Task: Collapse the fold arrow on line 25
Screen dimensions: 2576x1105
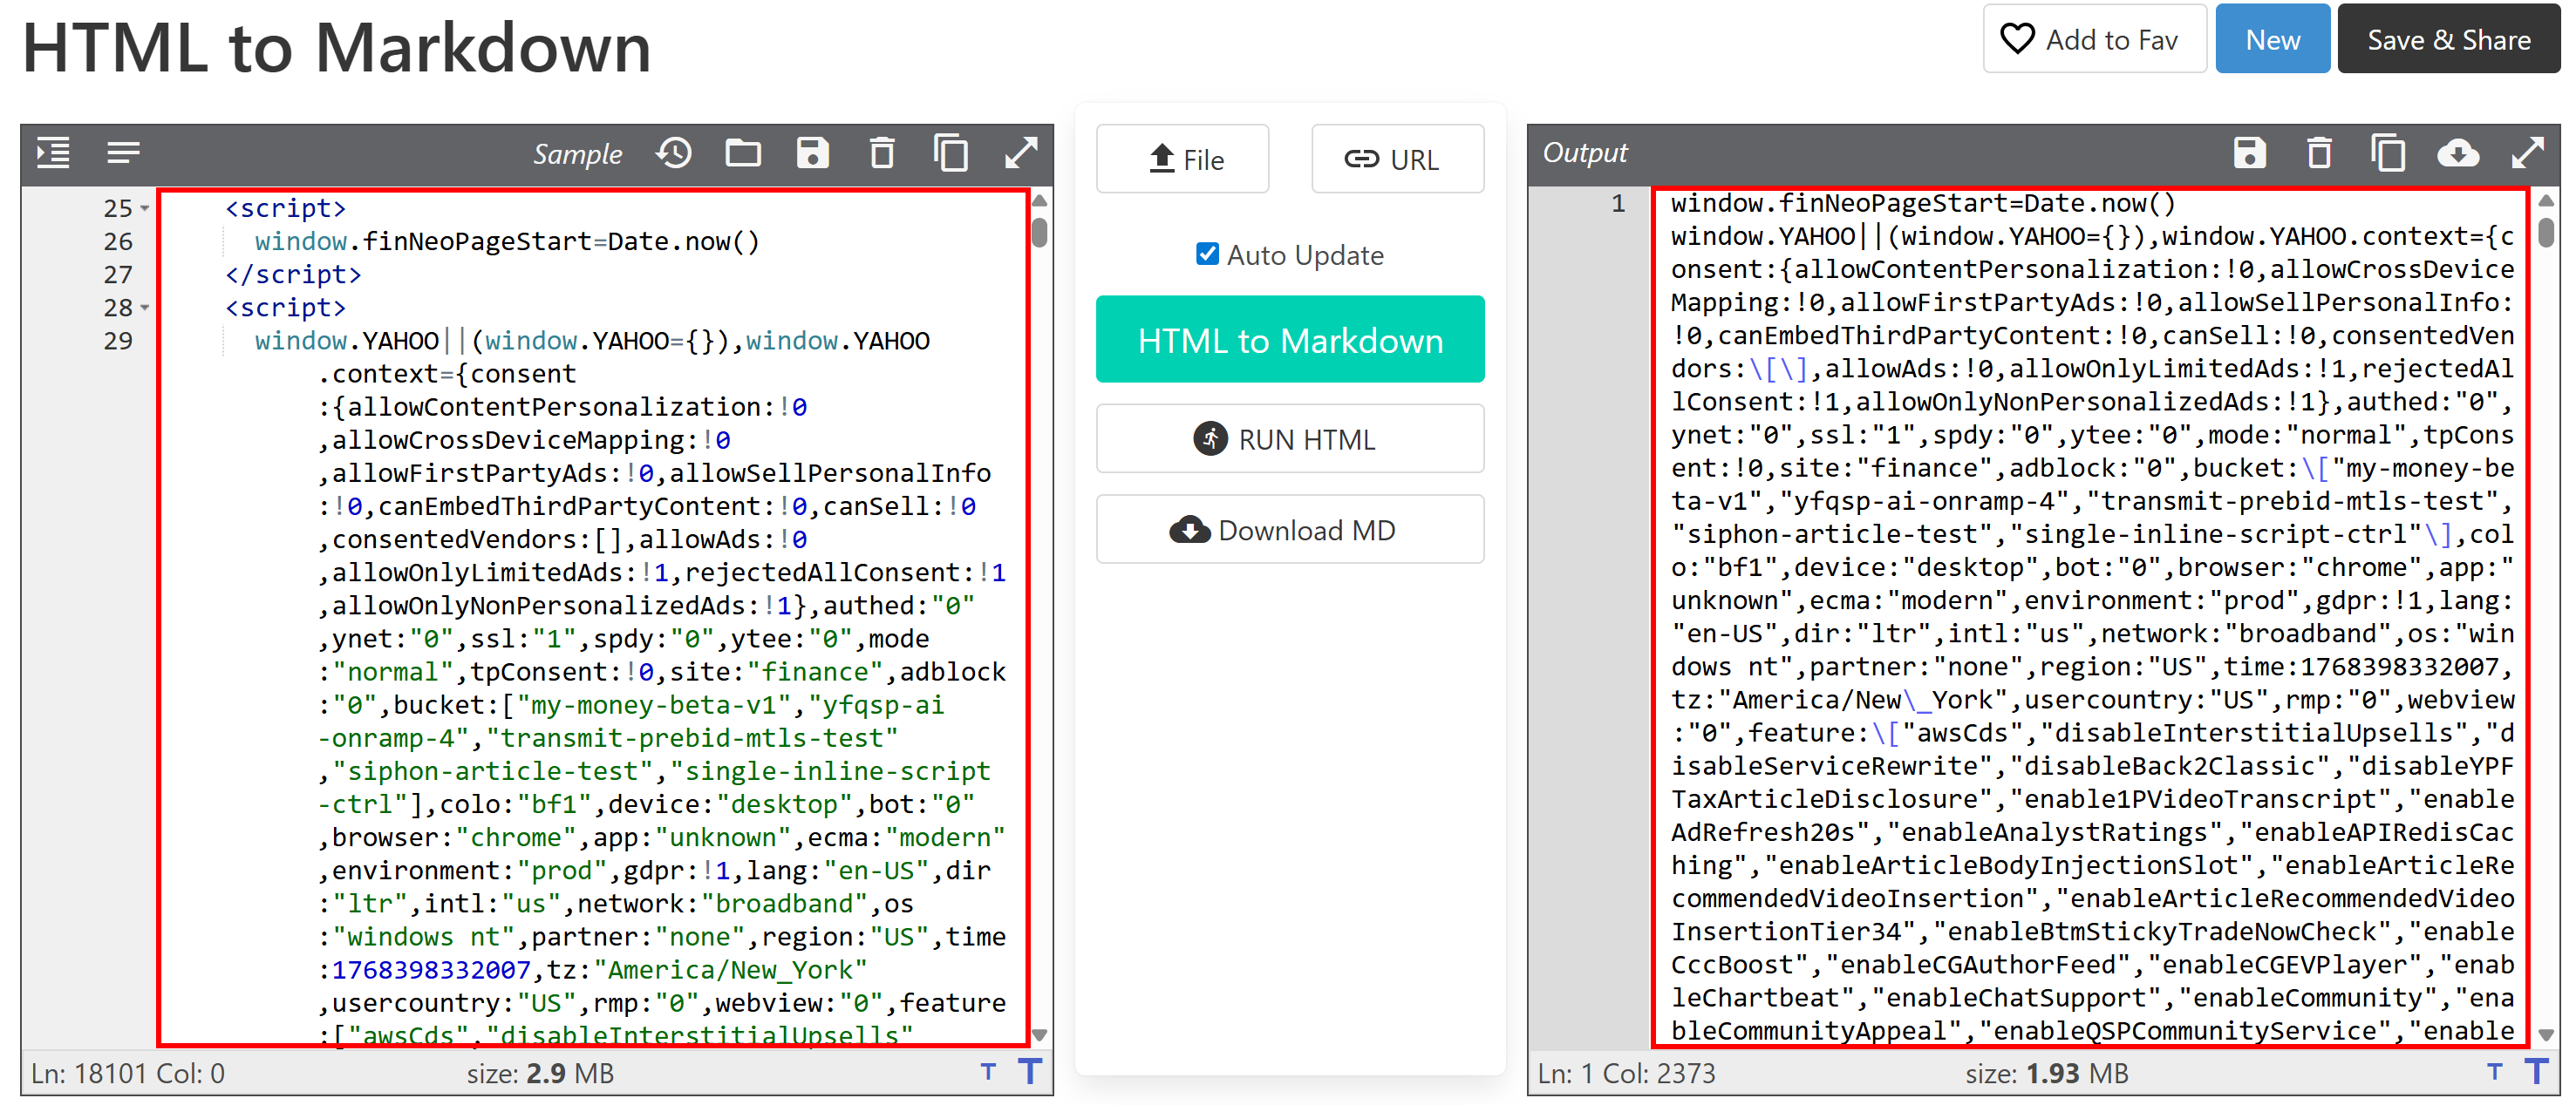Action: click(145, 207)
